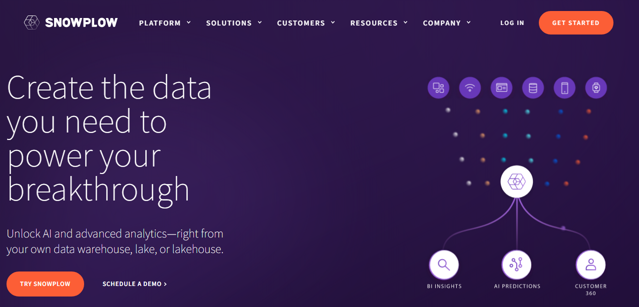The width and height of the screenshot is (639, 307).
Task: Expand the Resources dropdown chevron
Action: [x=406, y=22]
